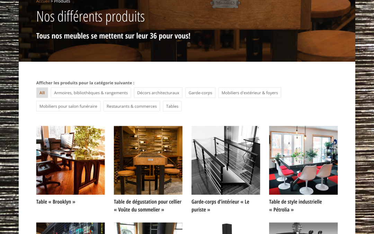
Task: Select the All category filter
Action: (42, 93)
